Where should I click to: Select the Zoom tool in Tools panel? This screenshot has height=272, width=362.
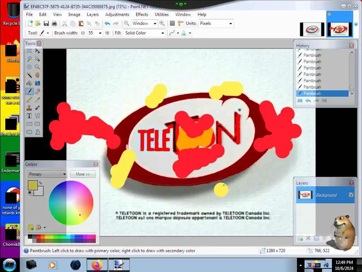pos(37,67)
